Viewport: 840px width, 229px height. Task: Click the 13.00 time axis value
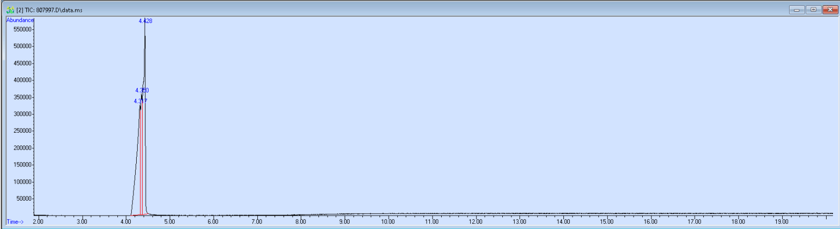tap(519, 221)
